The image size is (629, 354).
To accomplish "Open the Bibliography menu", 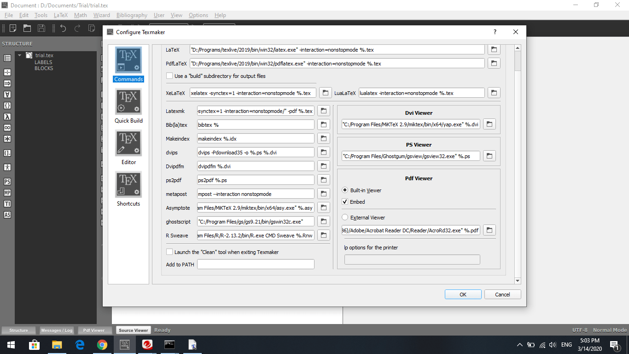I will [x=132, y=15].
